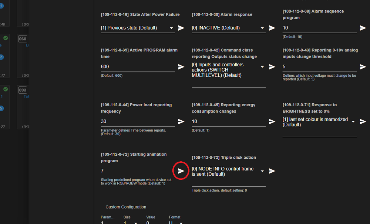The width and height of the screenshot is (370, 224).
Task: Click the '[109-112-0-16] State After Power Failure' label
Action: [x=140, y=15]
